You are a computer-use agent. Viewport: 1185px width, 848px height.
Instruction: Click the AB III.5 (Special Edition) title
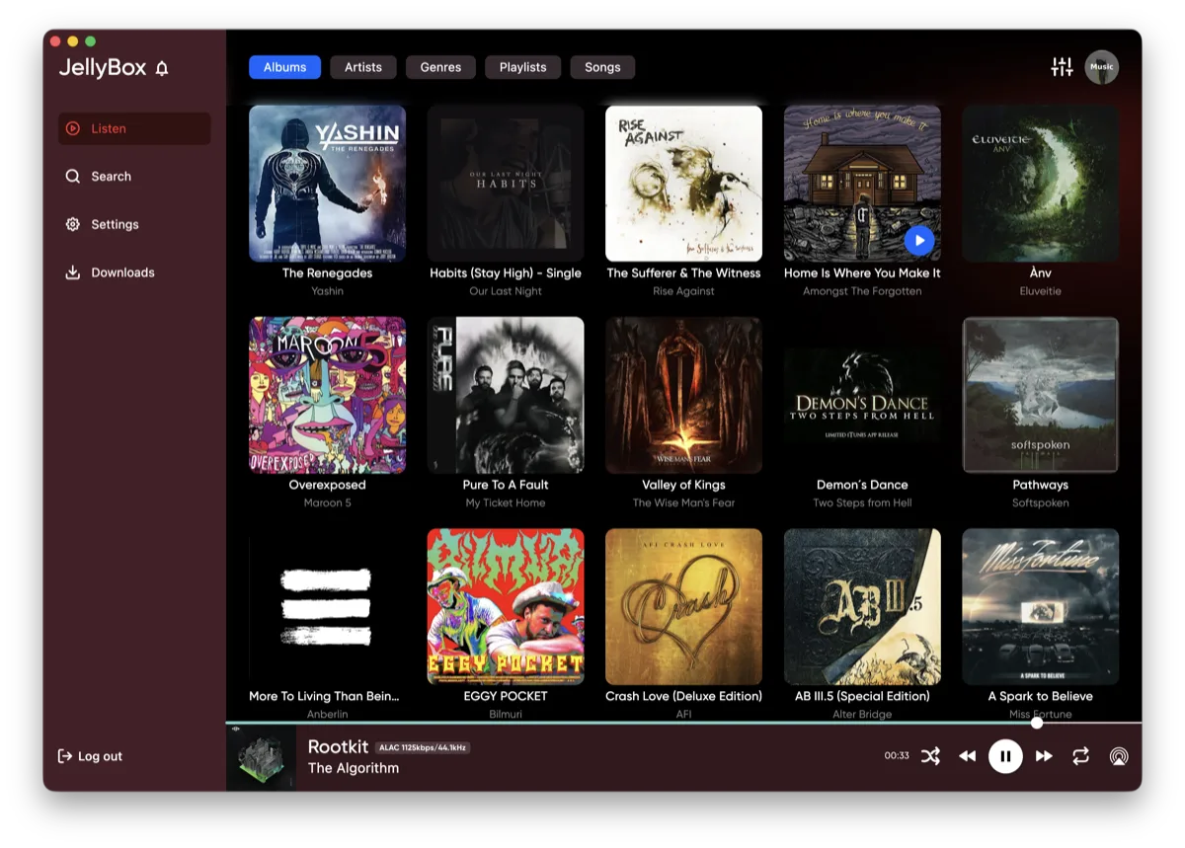click(862, 696)
